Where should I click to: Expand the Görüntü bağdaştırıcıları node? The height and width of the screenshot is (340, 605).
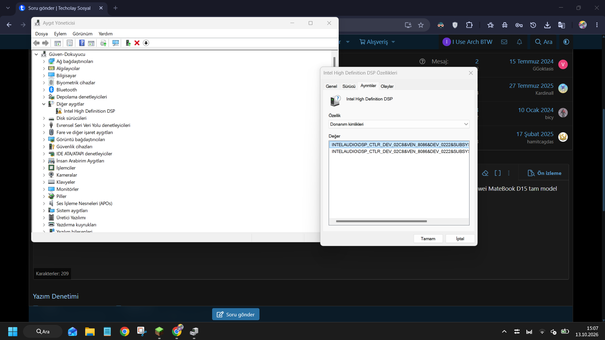[44, 140]
